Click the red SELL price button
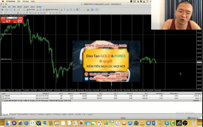The width and height of the screenshot is (203, 127). coord(6,21)
